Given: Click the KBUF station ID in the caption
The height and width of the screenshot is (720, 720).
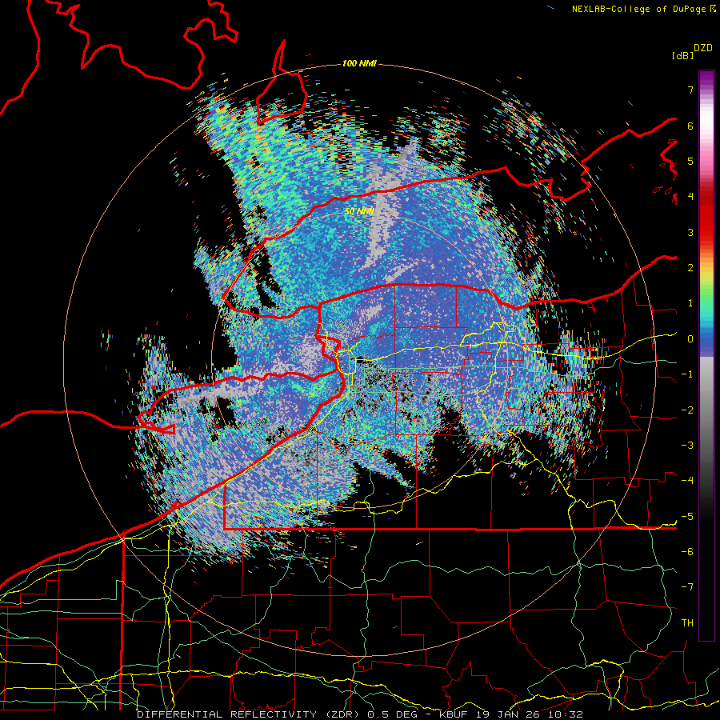Looking at the screenshot, I should pos(454,714).
